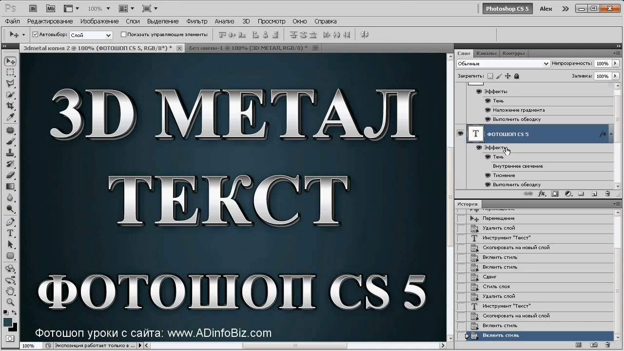Link layers with the chain icon

tap(528, 194)
